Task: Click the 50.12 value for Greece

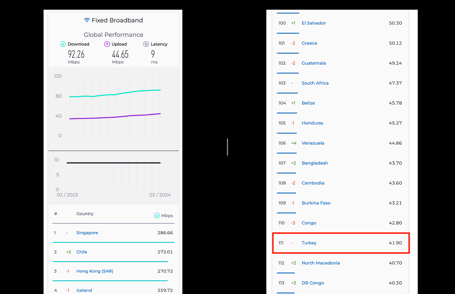Action: tap(395, 43)
